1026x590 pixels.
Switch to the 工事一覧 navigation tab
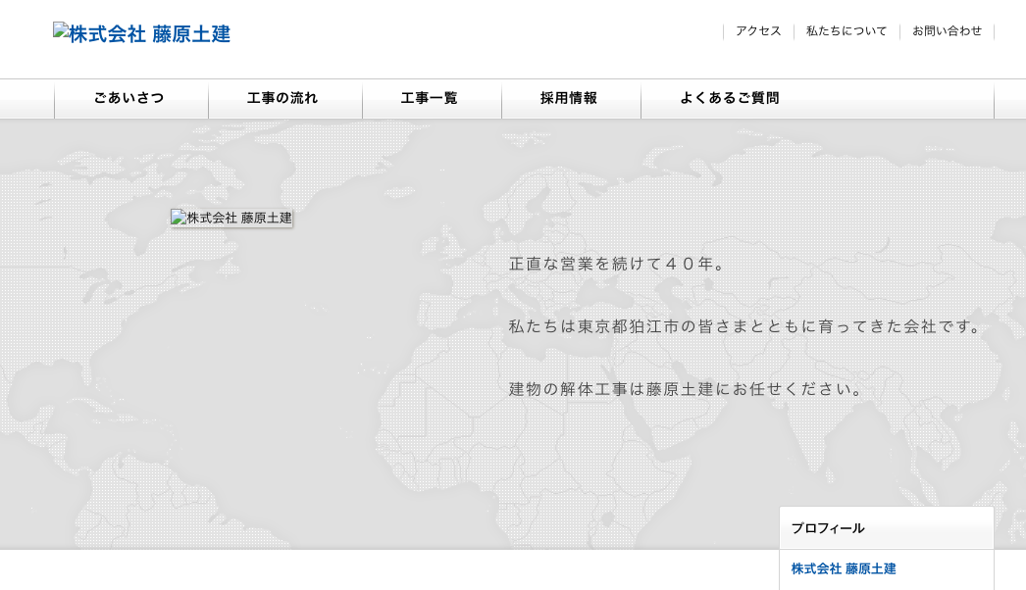(x=431, y=99)
